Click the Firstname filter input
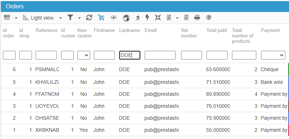This screenshot has height=139, width=289. tap(104, 55)
